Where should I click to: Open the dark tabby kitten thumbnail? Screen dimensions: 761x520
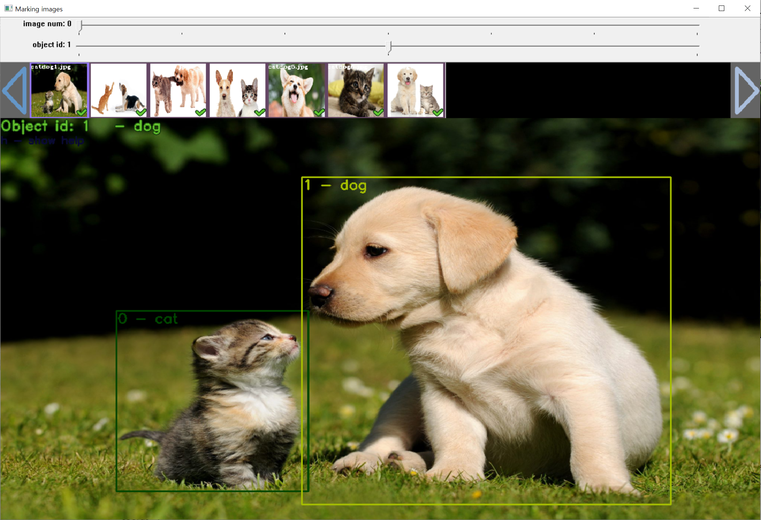pyautogui.click(x=356, y=90)
